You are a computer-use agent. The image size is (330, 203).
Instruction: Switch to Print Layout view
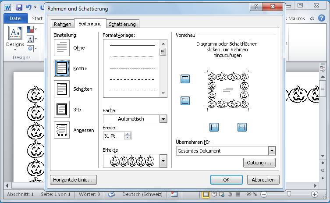[206, 194]
